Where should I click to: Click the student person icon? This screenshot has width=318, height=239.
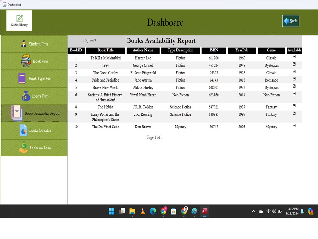click(24, 44)
